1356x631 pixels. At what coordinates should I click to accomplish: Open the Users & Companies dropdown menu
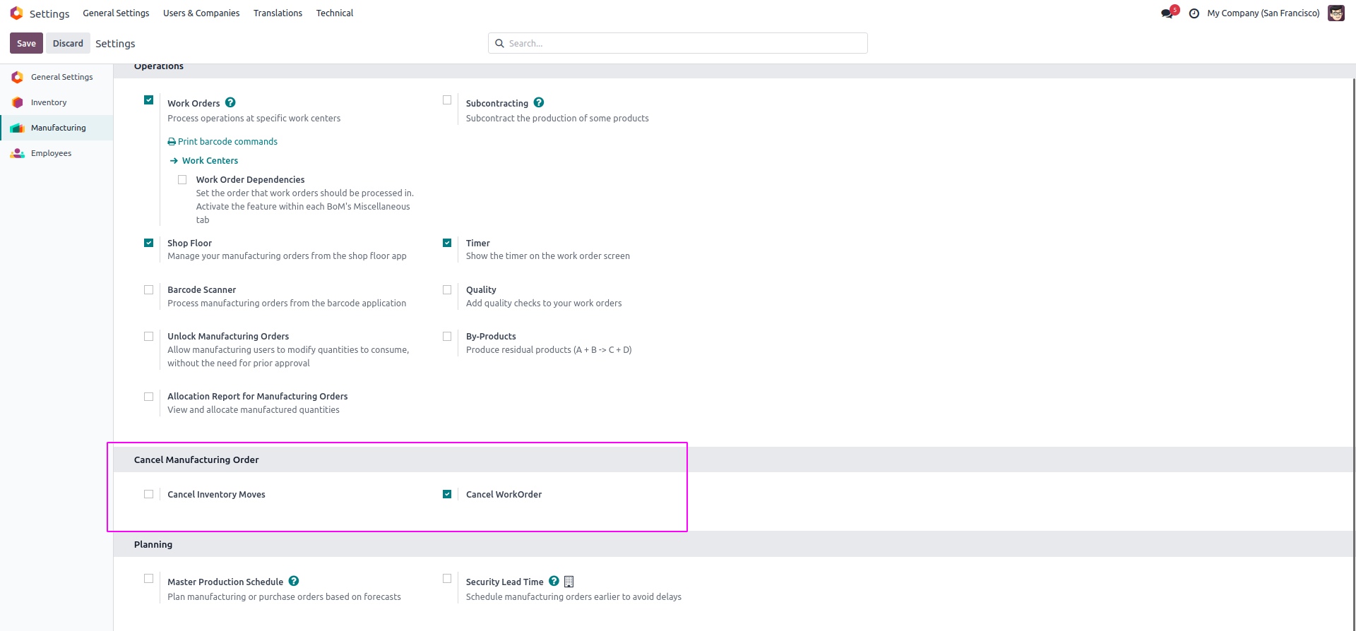click(x=201, y=13)
